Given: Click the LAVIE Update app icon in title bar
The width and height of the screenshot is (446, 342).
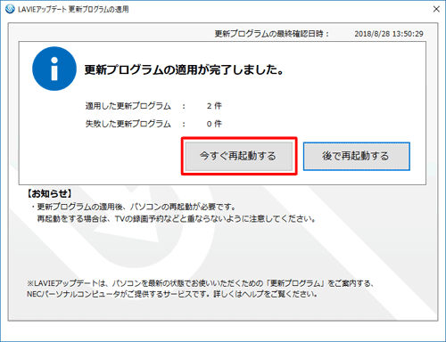Looking at the screenshot, I should 10,9.
